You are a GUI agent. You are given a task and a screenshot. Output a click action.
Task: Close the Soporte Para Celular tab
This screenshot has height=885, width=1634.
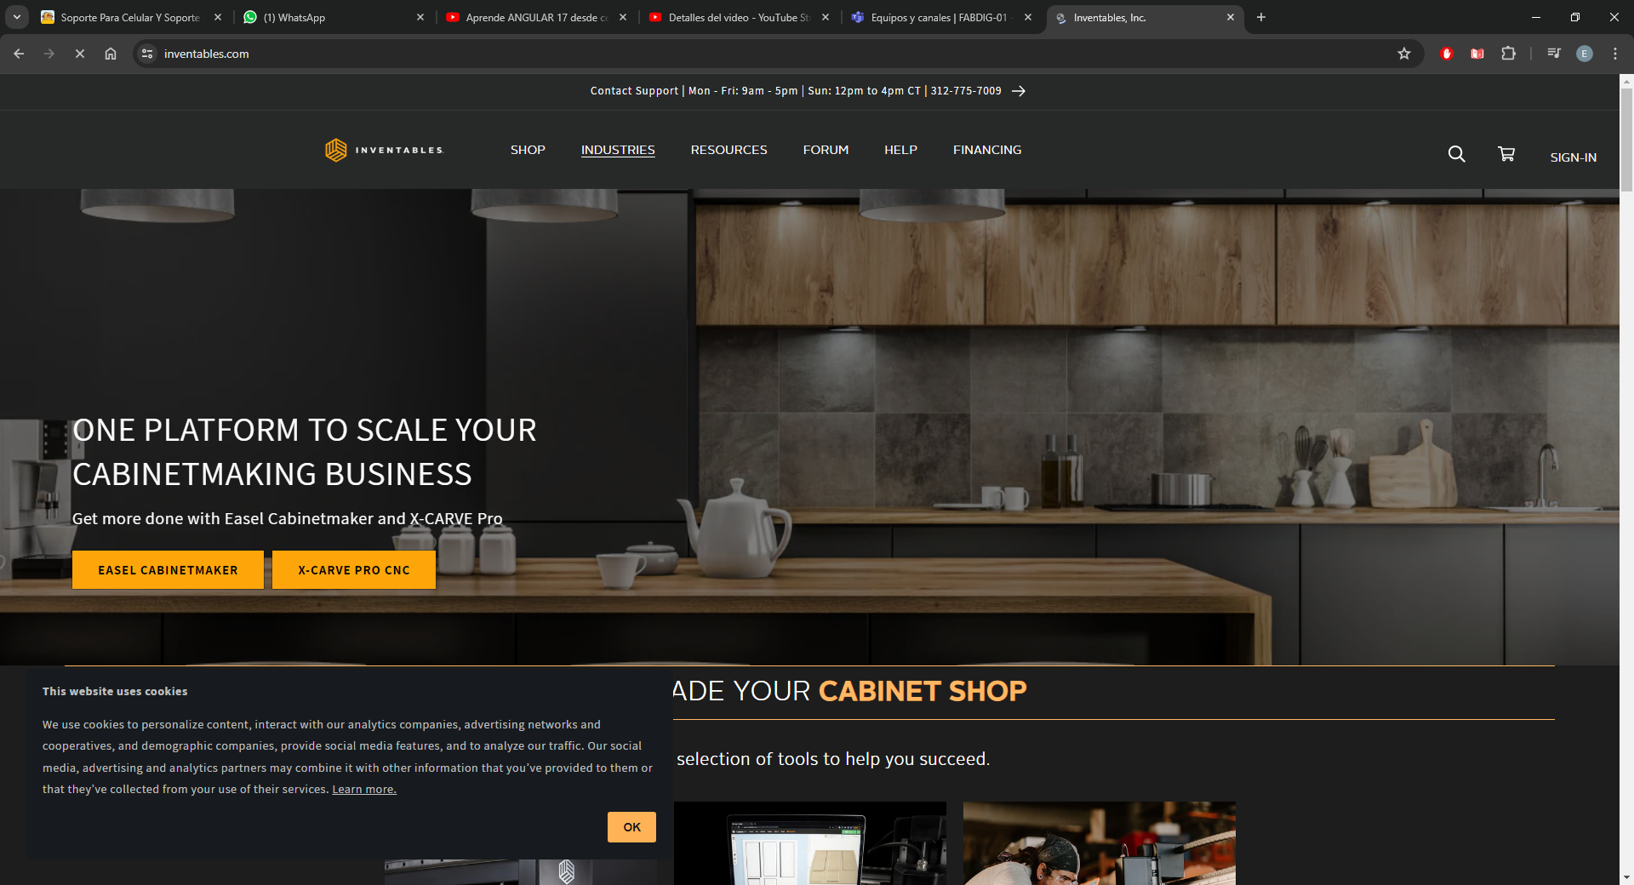click(218, 17)
